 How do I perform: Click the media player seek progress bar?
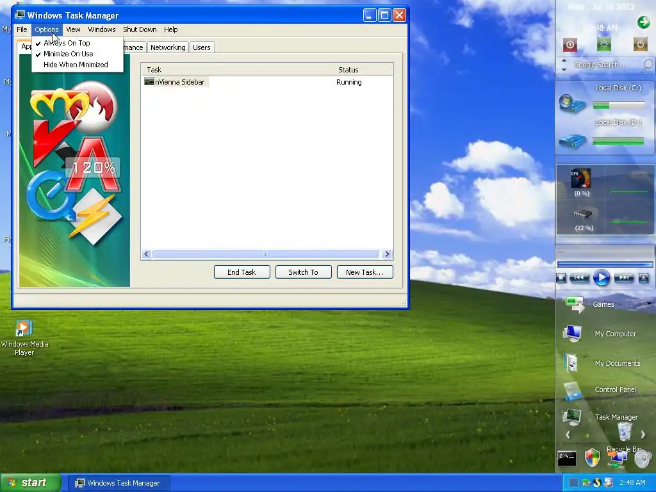(x=605, y=265)
